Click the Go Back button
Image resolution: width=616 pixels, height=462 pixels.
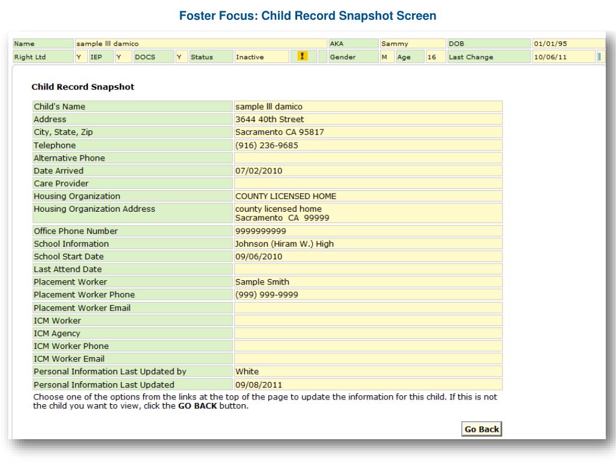pos(482,429)
